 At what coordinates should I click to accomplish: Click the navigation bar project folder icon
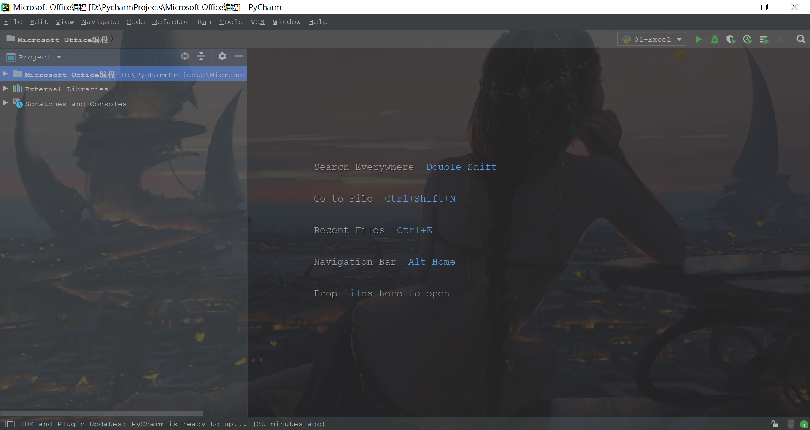coord(11,38)
